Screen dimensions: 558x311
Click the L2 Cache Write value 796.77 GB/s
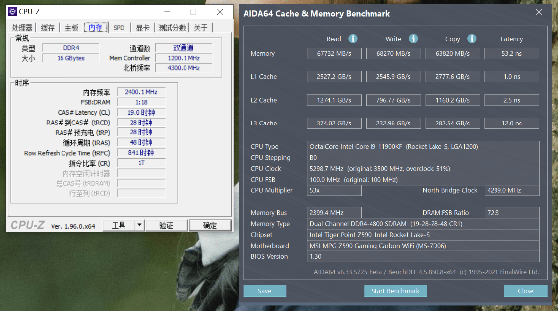393,100
